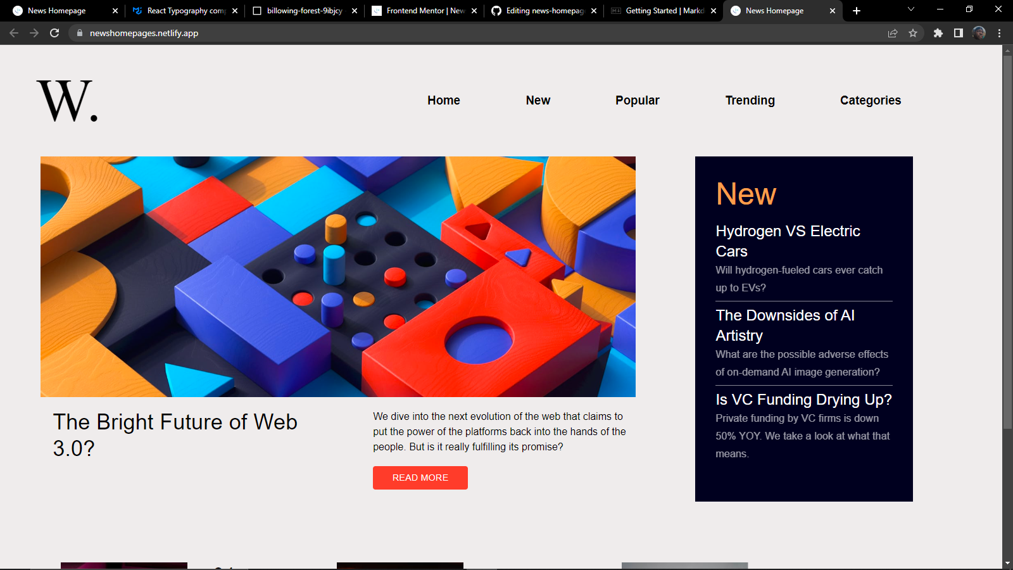Reload the current page
The height and width of the screenshot is (570, 1013).
[54, 33]
